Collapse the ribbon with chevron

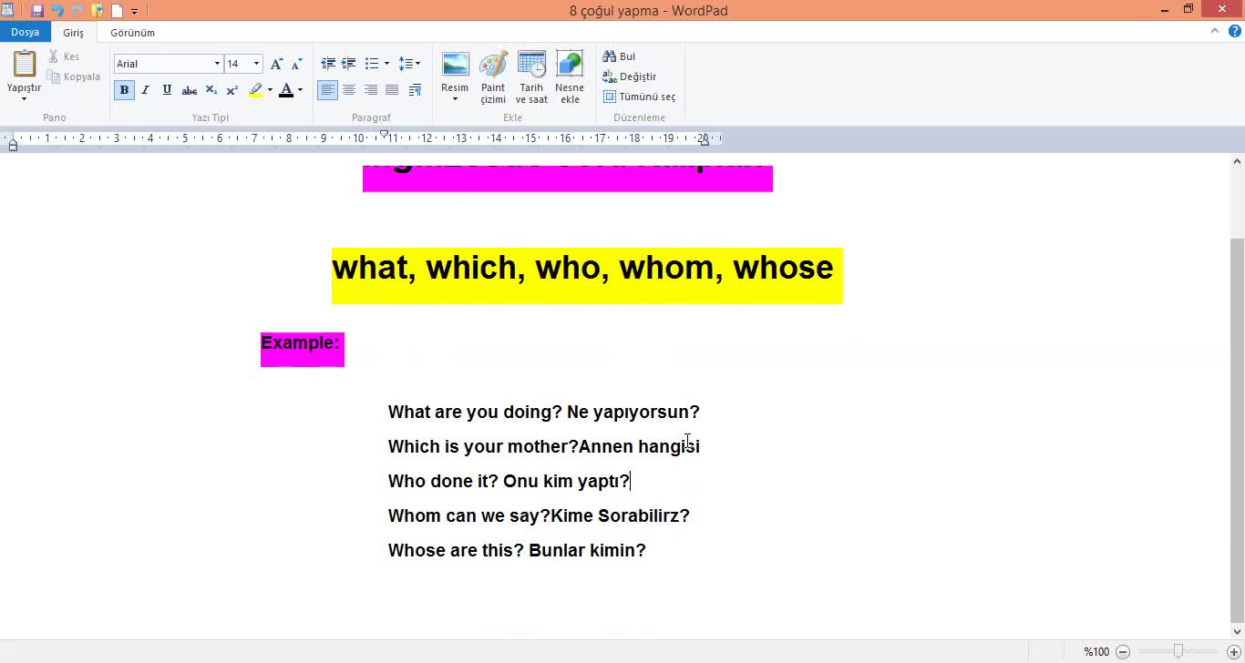[x=1215, y=31]
